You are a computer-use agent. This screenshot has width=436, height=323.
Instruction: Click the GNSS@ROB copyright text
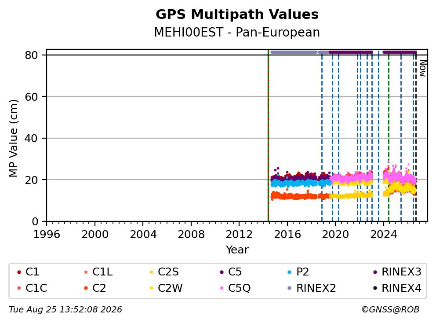[x=390, y=310]
